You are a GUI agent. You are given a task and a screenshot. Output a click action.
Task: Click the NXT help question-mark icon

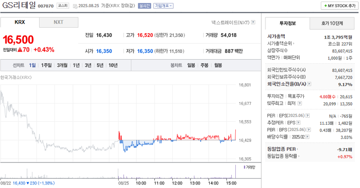253,22
